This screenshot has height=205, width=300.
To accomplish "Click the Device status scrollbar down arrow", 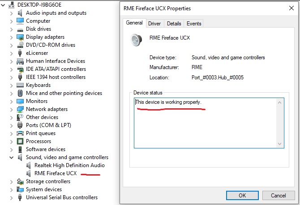I will click(x=280, y=144).
